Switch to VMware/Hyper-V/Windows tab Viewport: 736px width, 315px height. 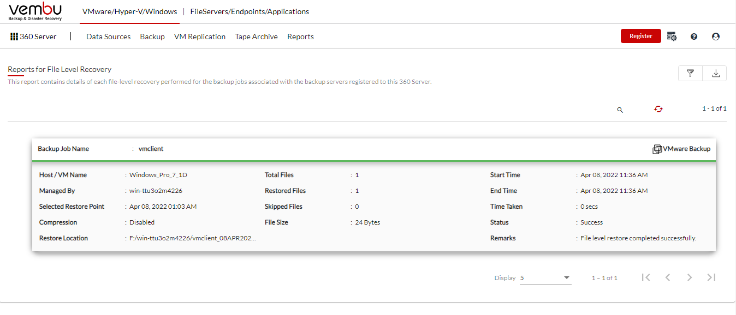coord(130,11)
